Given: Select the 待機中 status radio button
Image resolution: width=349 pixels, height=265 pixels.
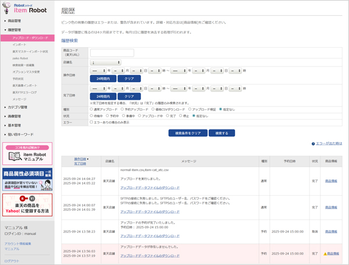Looking at the screenshot, I should click(91, 116).
